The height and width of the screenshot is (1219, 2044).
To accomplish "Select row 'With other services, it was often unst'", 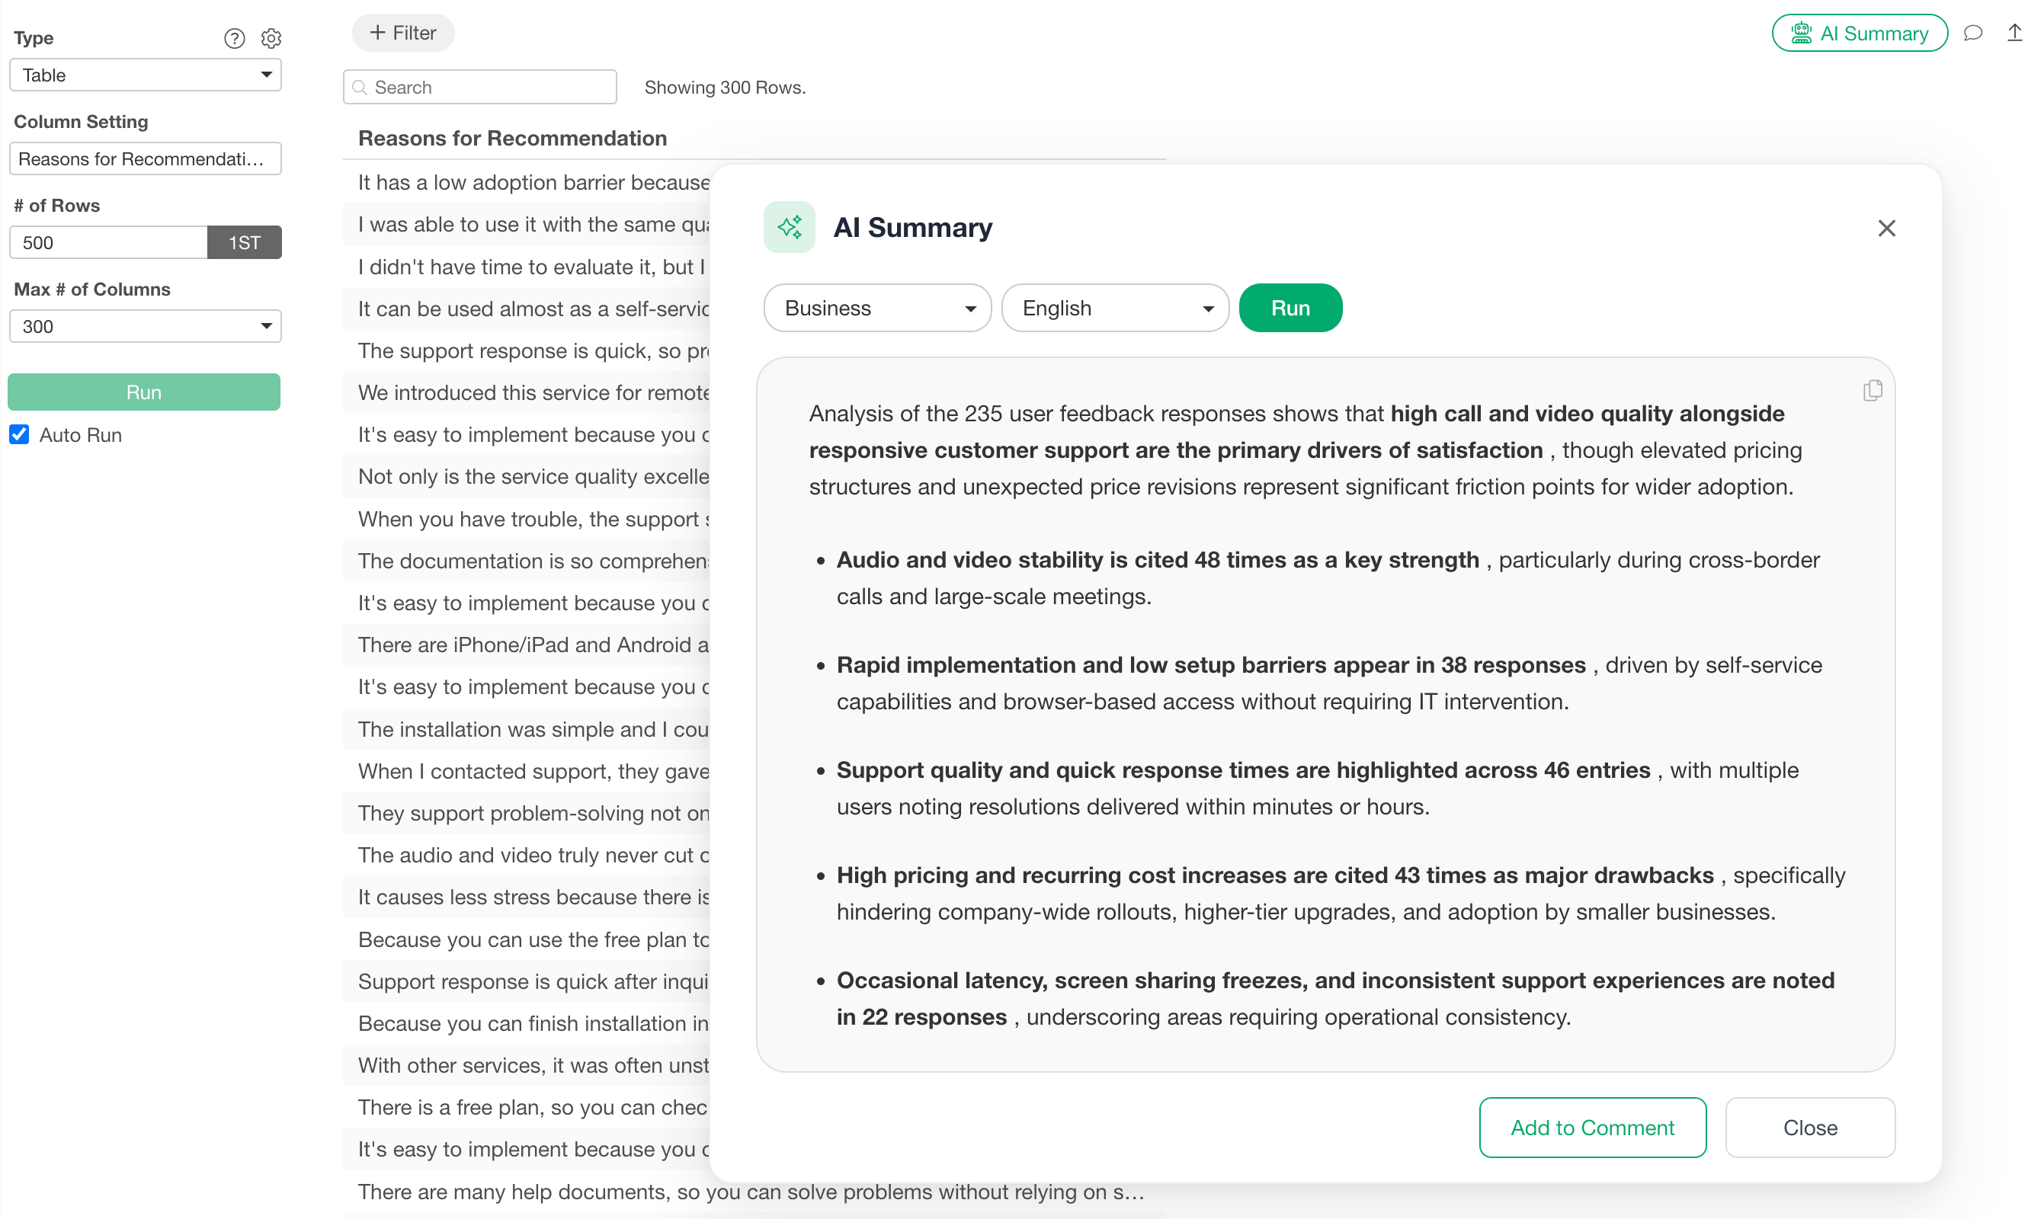I will [x=527, y=1065].
